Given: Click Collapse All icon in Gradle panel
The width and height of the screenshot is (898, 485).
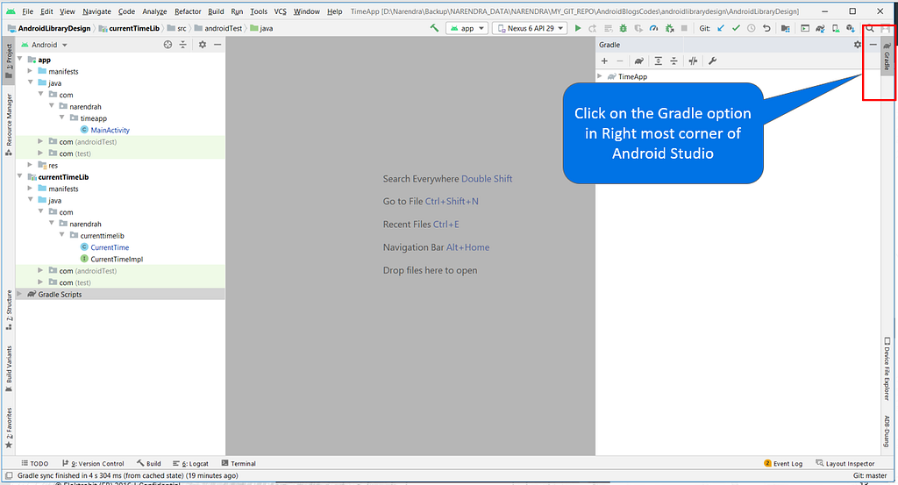Looking at the screenshot, I should [673, 61].
